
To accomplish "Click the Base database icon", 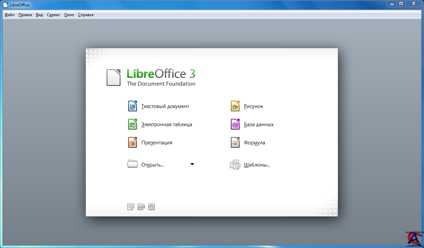I will [x=235, y=124].
